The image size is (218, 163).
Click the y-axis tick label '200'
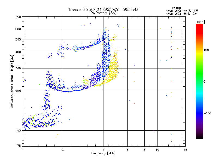click(18, 91)
